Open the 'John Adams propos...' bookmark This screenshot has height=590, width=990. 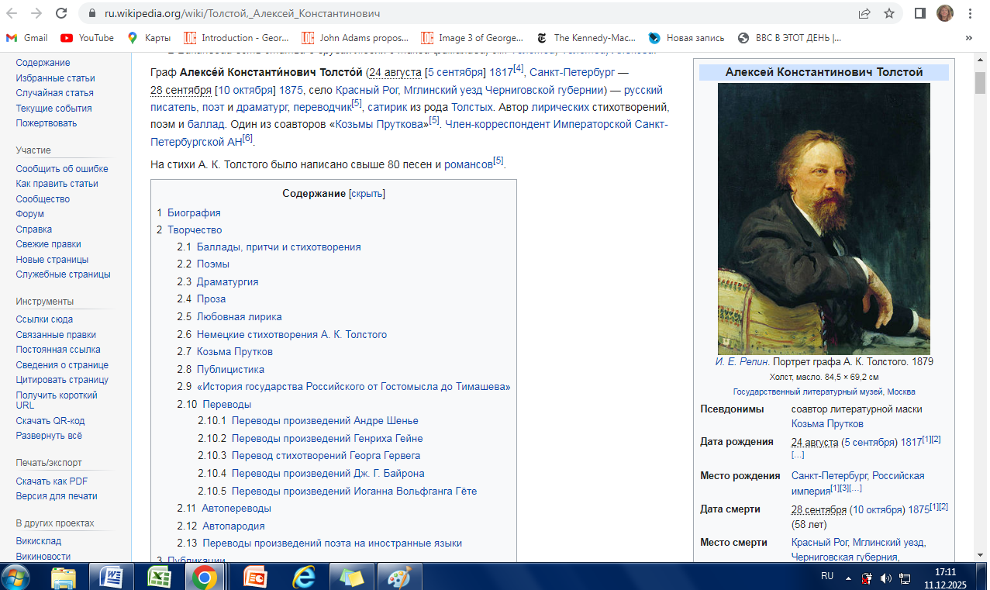click(355, 37)
